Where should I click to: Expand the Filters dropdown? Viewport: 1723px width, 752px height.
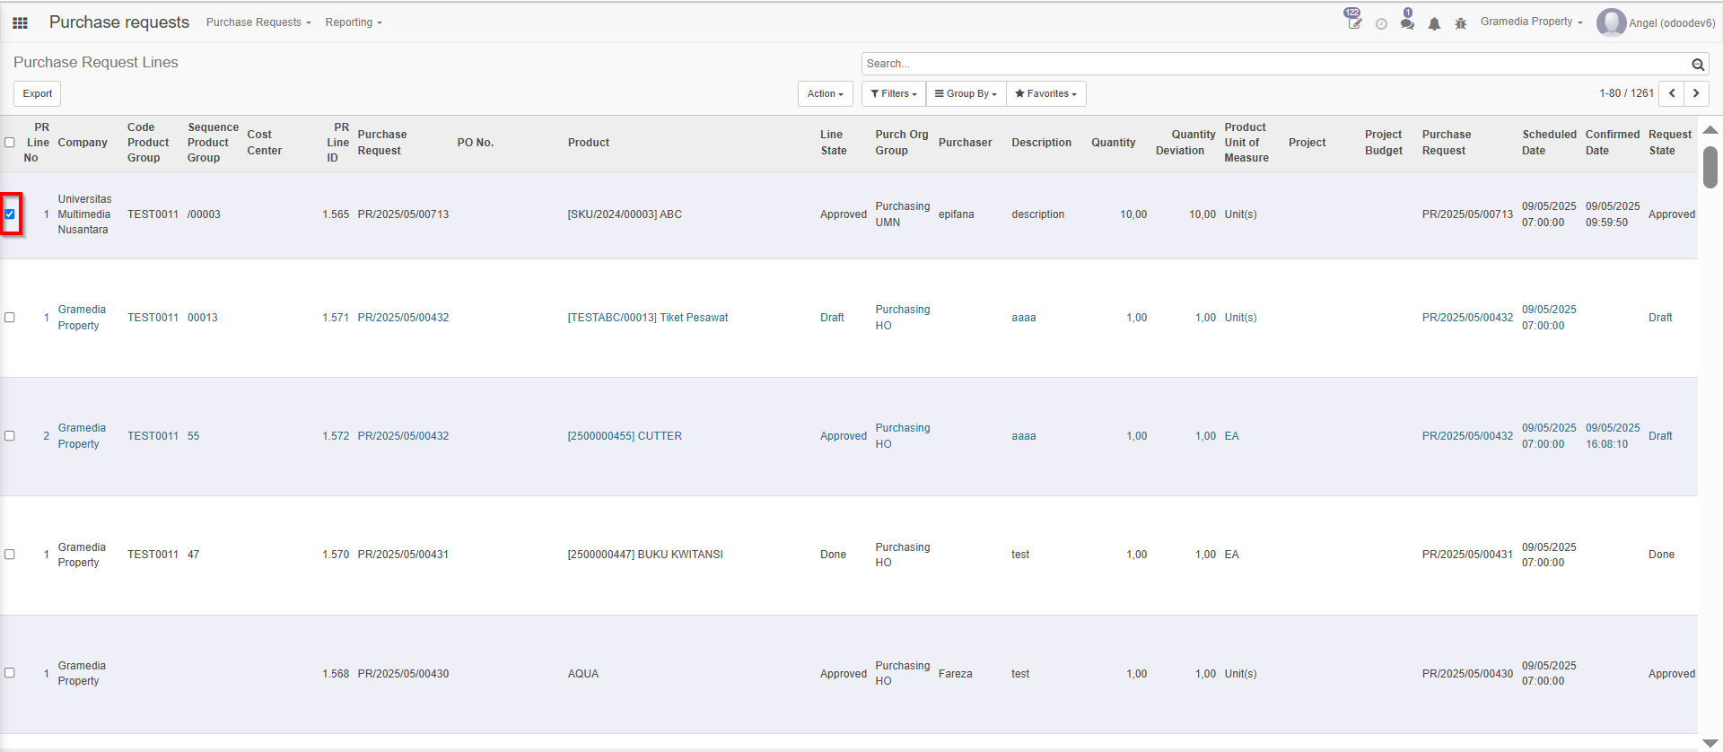(x=894, y=93)
